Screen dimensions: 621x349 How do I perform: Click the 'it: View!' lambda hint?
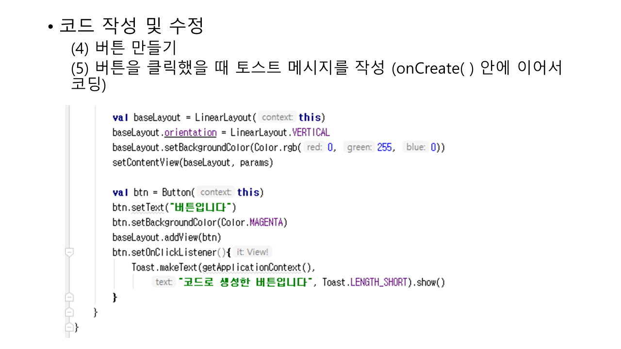click(x=252, y=252)
